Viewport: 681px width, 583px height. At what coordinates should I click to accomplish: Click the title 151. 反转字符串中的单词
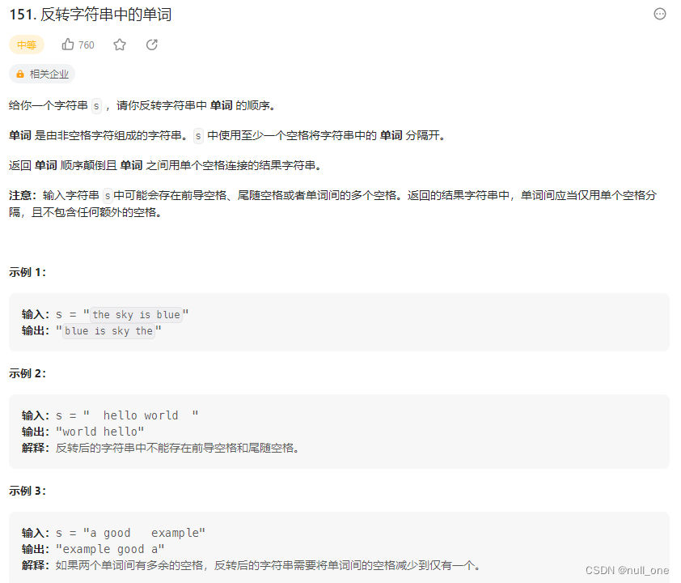[x=91, y=15]
